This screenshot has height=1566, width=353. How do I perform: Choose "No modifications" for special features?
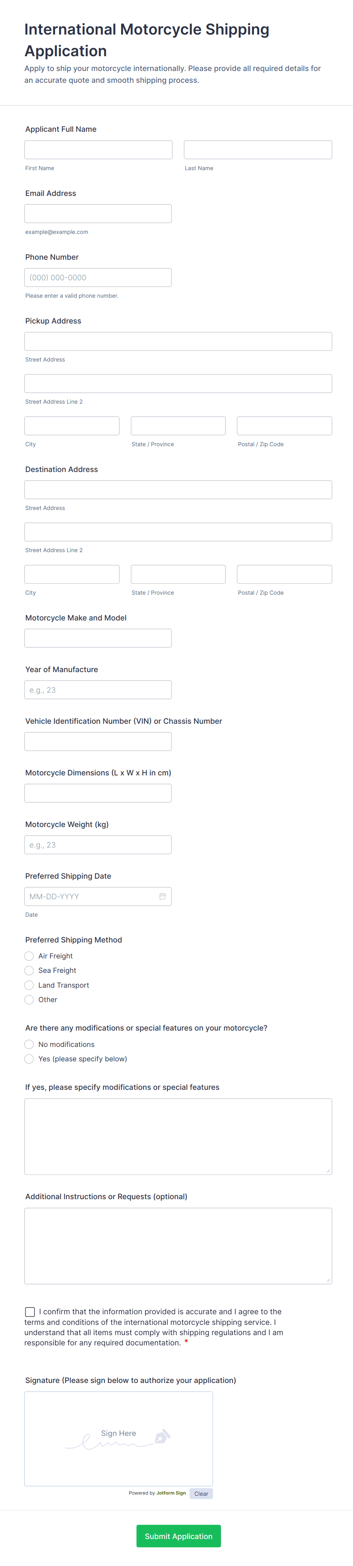29,1044
